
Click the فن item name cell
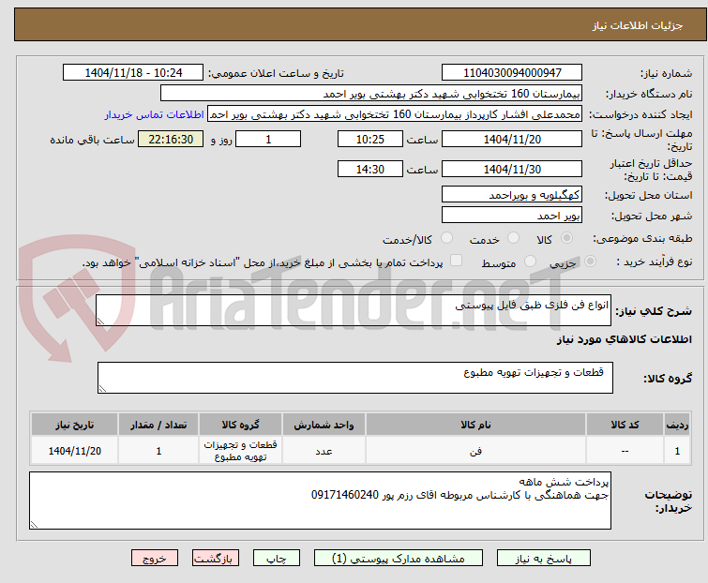tap(475, 450)
